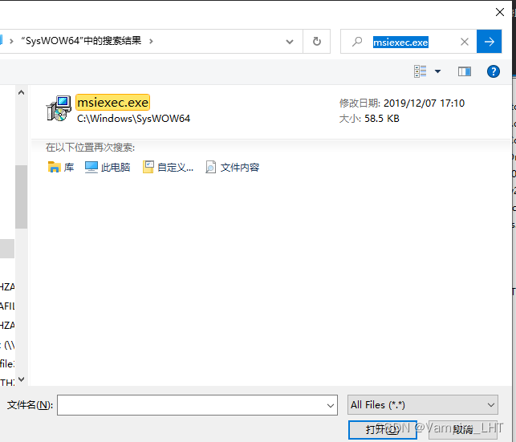Click the search go arrow button
516x442 pixels.
click(489, 42)
